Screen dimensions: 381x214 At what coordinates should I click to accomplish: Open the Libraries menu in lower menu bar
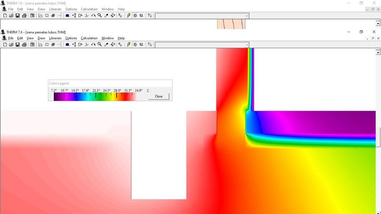click(x=55, y=38)
